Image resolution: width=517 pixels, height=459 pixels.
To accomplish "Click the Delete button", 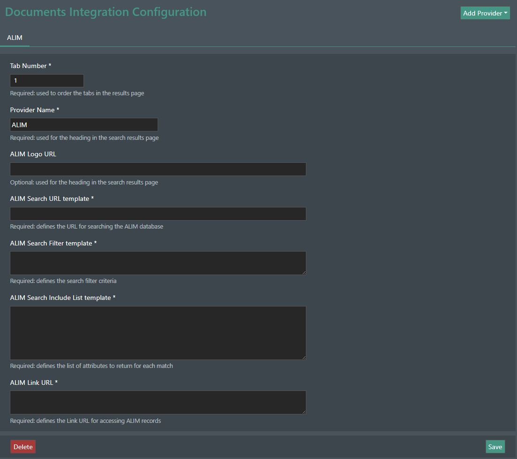I will (23, 446).
